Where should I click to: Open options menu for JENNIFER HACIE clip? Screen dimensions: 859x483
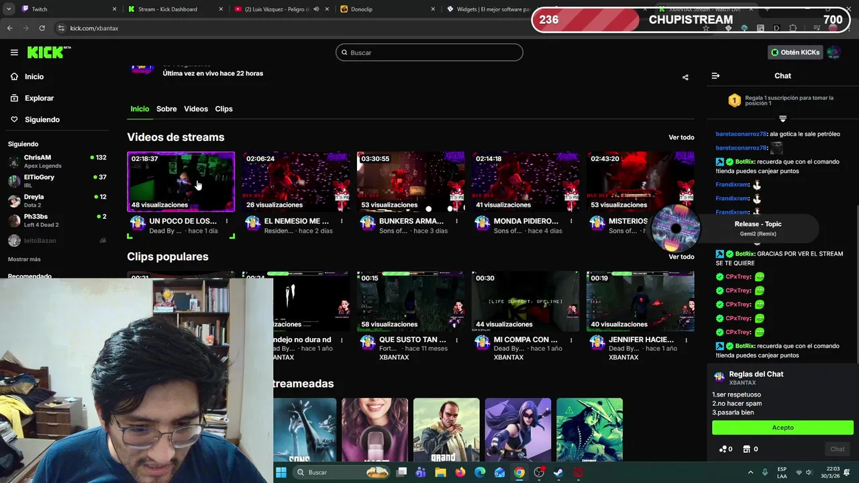686,340
